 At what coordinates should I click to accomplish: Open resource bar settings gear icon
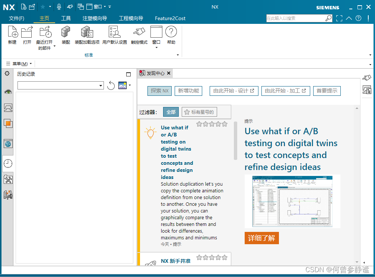[7, 73]
